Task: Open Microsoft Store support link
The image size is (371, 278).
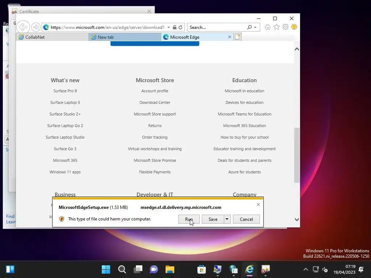Action: tap(155, 114)
